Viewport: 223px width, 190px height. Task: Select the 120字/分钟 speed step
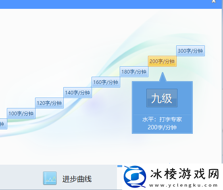click(x=49, y=103)
